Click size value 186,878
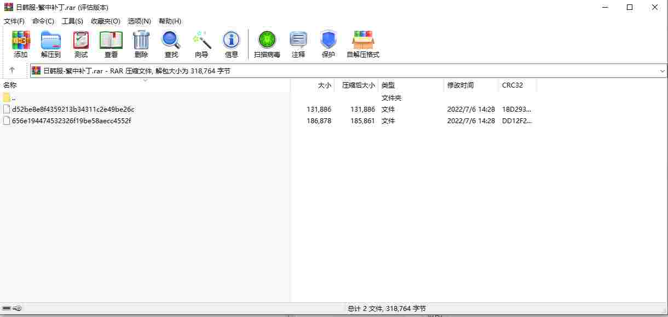The height and width of the screenshot is (317, 668). (319, 120)
